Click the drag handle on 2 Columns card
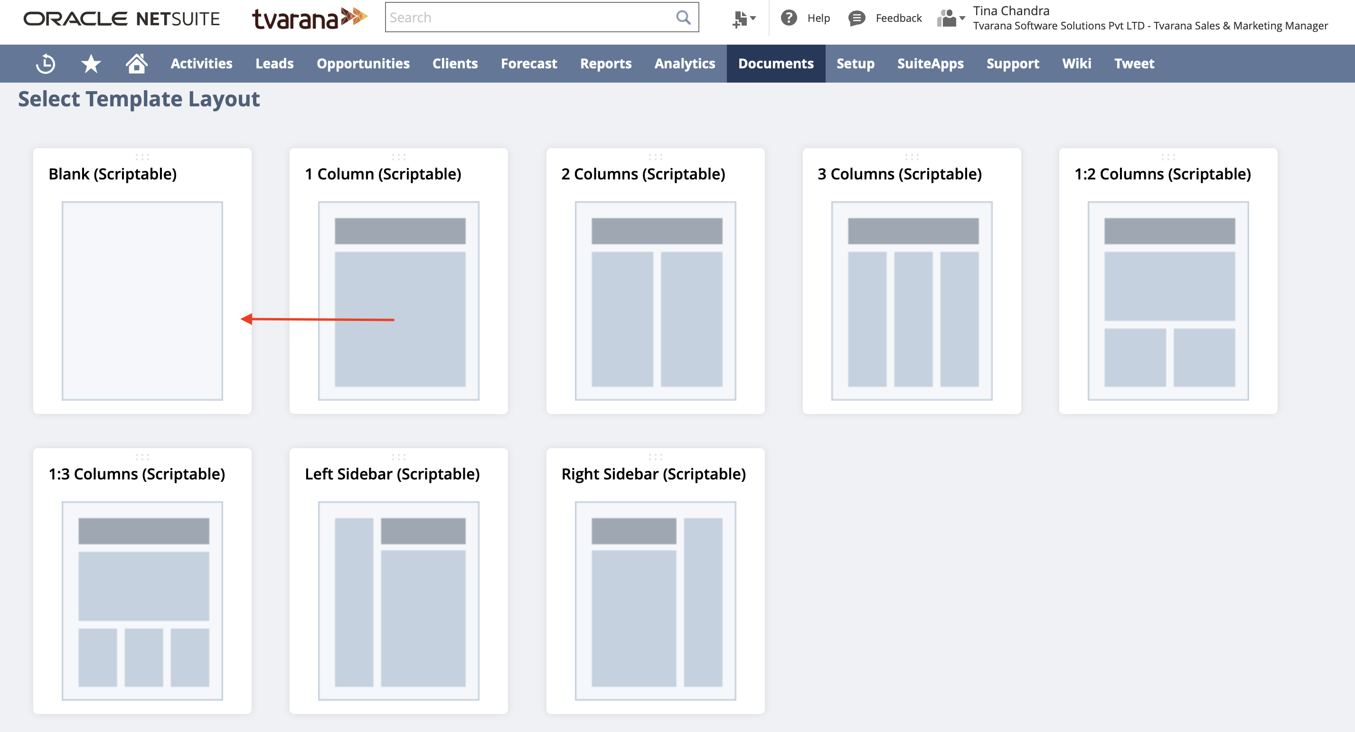 pyautogui.click(x=655, y=157)
